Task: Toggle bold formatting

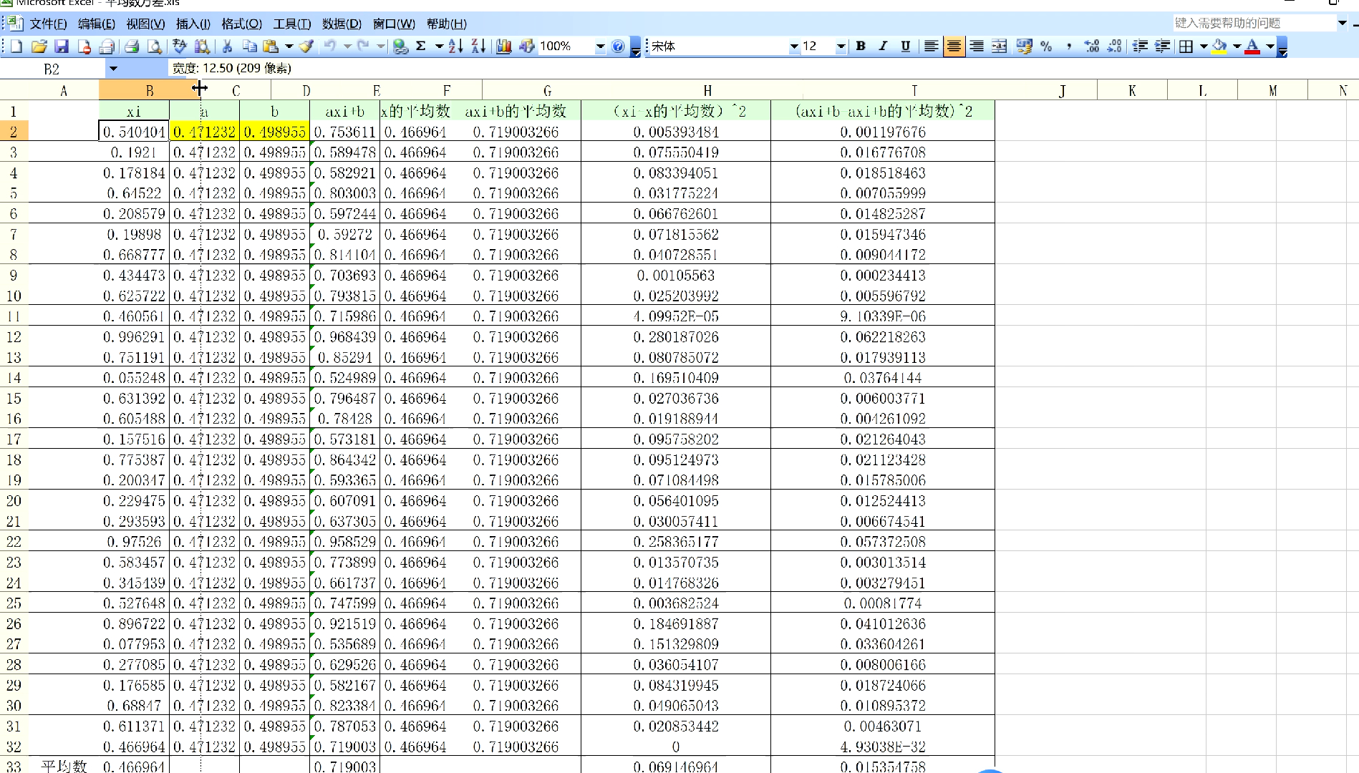Action: coord(861,47)
